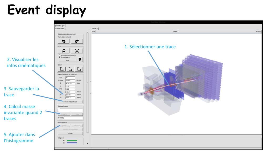Go to previous event with back arrow
Screen dimensions: 269x151
64,41
